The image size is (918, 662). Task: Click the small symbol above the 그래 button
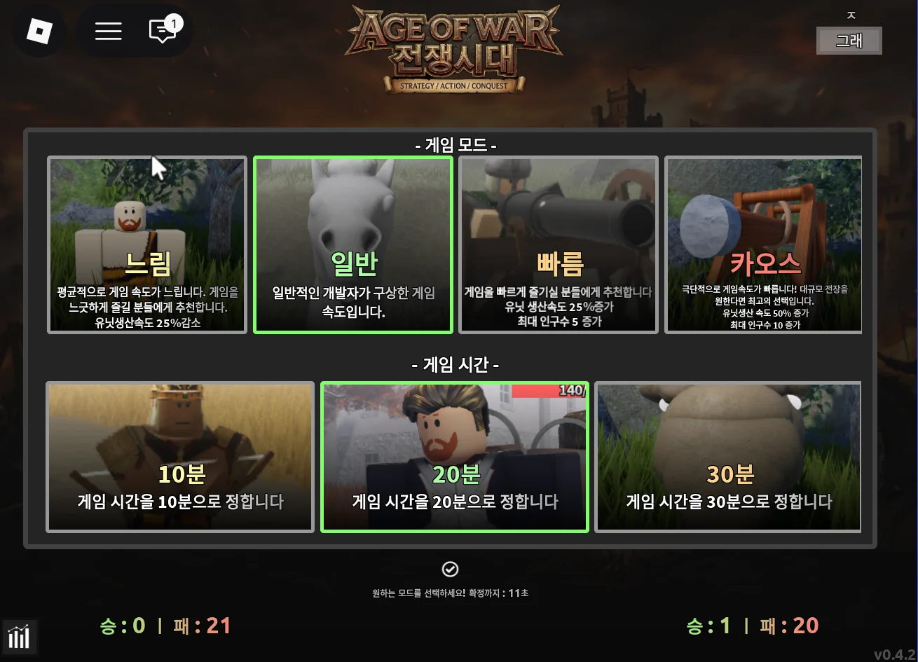click(x=851, y=15)
